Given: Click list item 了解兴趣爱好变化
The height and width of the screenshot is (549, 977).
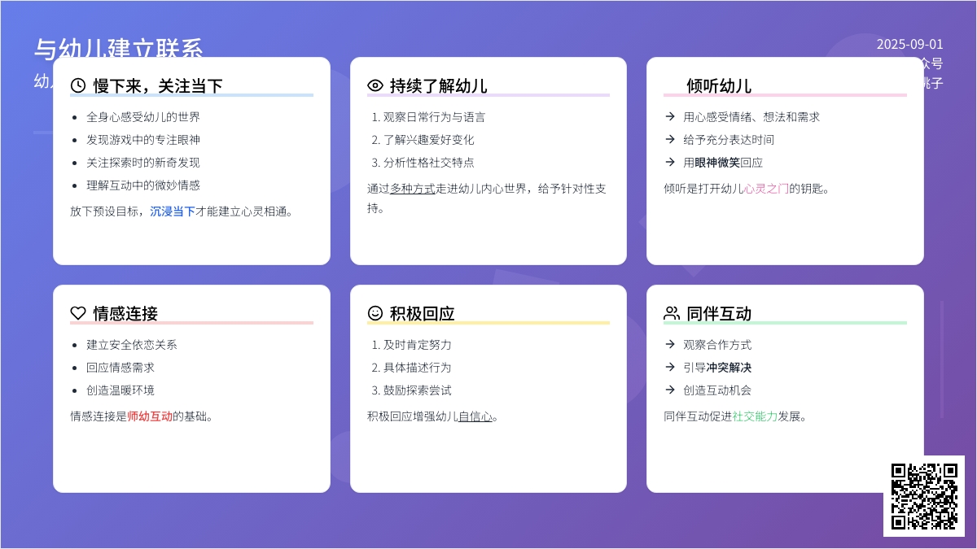Looking at the screenshot, I should 428,139.
